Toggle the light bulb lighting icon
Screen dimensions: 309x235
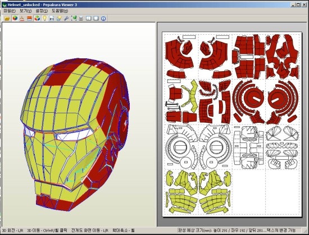click(x=44, y=19)
